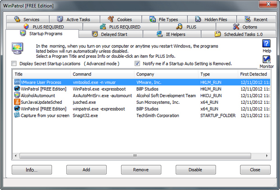
Task: Click the File Types tab icon
Action: coord(153,19)
